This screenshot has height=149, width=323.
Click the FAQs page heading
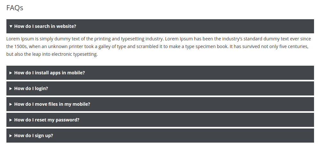pyautogui.click(x=15, y=8)
